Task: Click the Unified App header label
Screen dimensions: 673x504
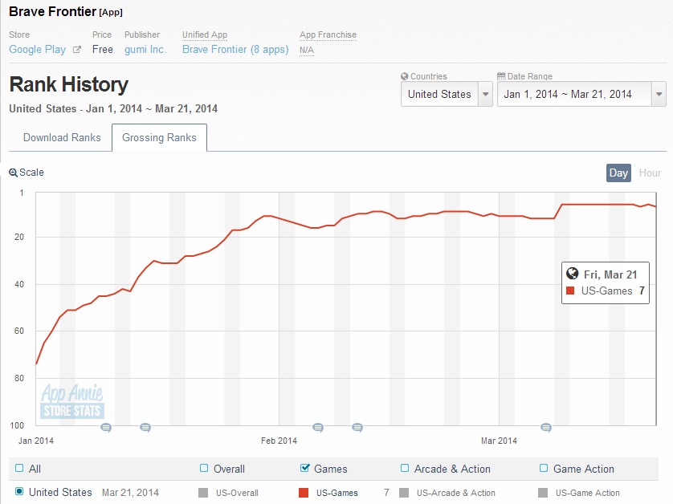Action: [205, 35]
